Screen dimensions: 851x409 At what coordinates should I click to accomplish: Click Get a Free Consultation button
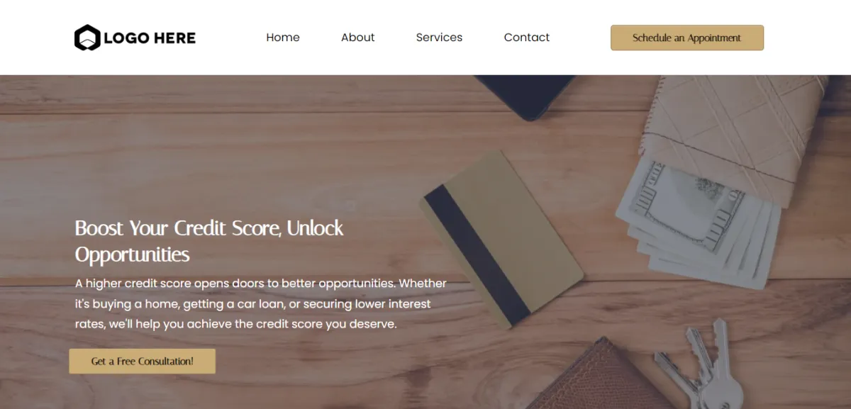point(142,361)
